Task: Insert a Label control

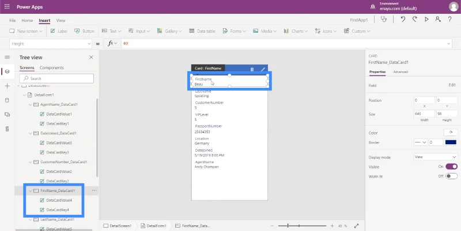Action: (x=59, y=31)
